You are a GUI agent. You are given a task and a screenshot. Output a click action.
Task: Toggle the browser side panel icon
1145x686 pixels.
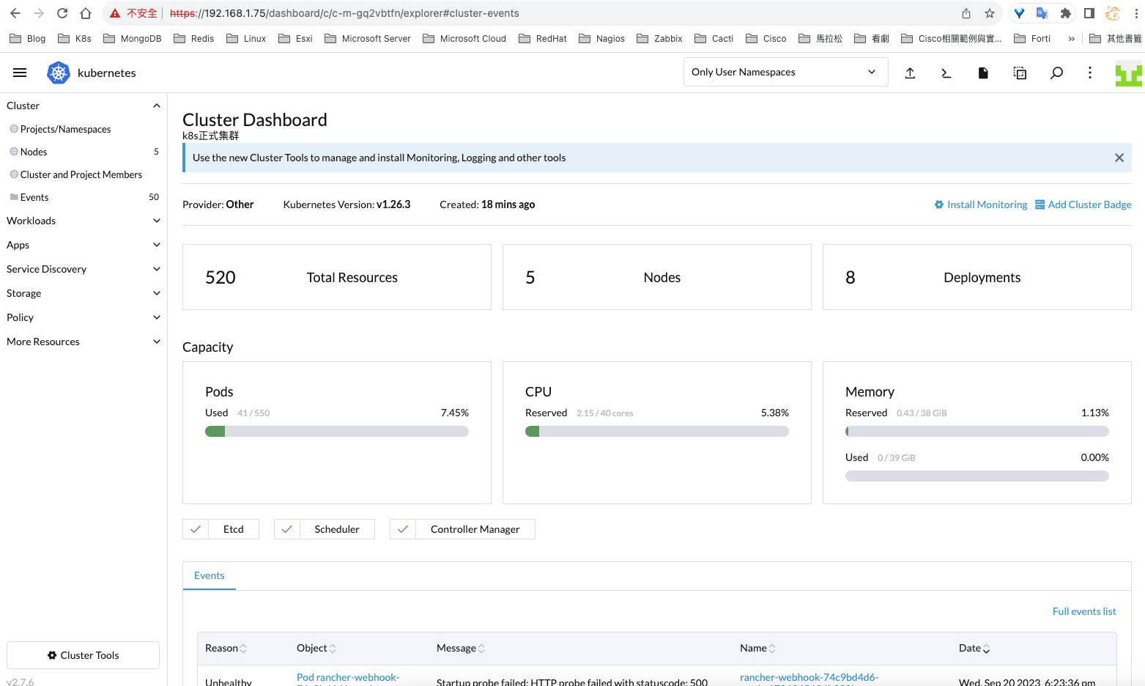(1089, 13)
